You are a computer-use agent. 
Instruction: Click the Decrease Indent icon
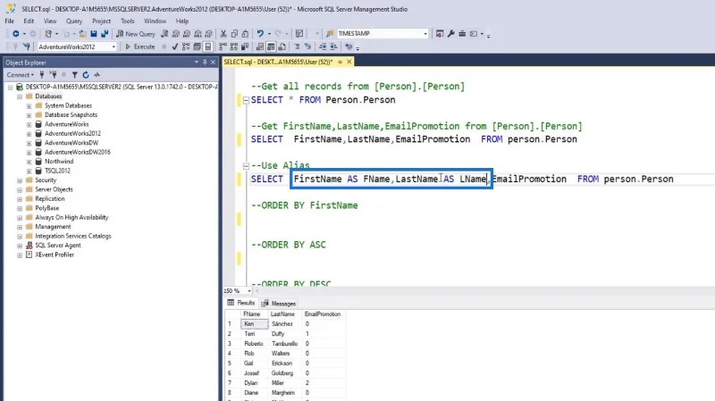click(x=323, y=46)
